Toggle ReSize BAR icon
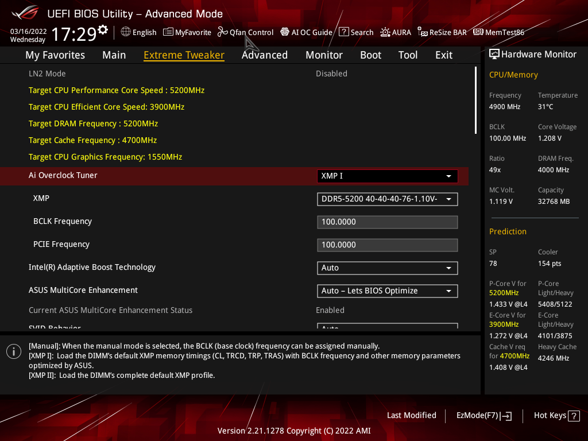 (423, 32)
